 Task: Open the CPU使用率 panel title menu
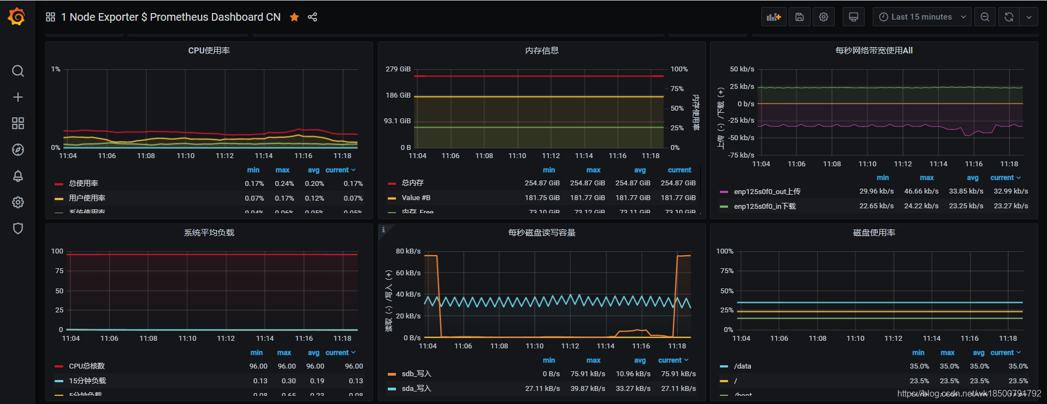(x=209, y=51)
